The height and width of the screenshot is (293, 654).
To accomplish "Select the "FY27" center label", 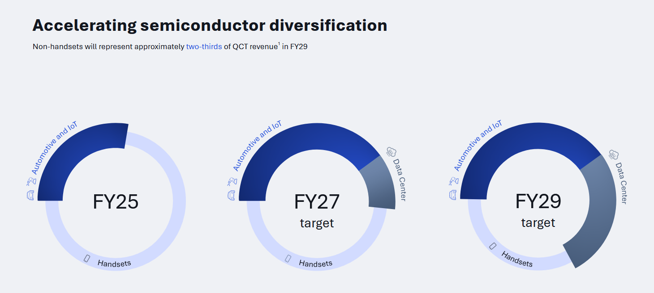I will pyautogui.click(x=317, y=201).
